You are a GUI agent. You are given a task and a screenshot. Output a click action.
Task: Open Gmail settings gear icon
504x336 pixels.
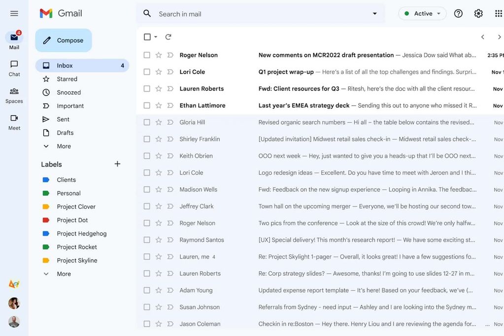point(478,13)
